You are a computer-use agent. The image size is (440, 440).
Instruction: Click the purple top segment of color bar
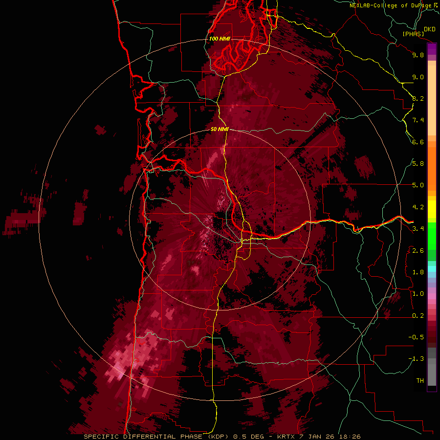(x=432, y=49)
